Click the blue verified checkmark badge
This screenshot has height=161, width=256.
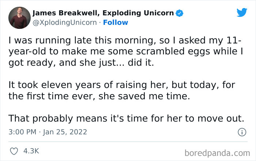tap(179, 14)
